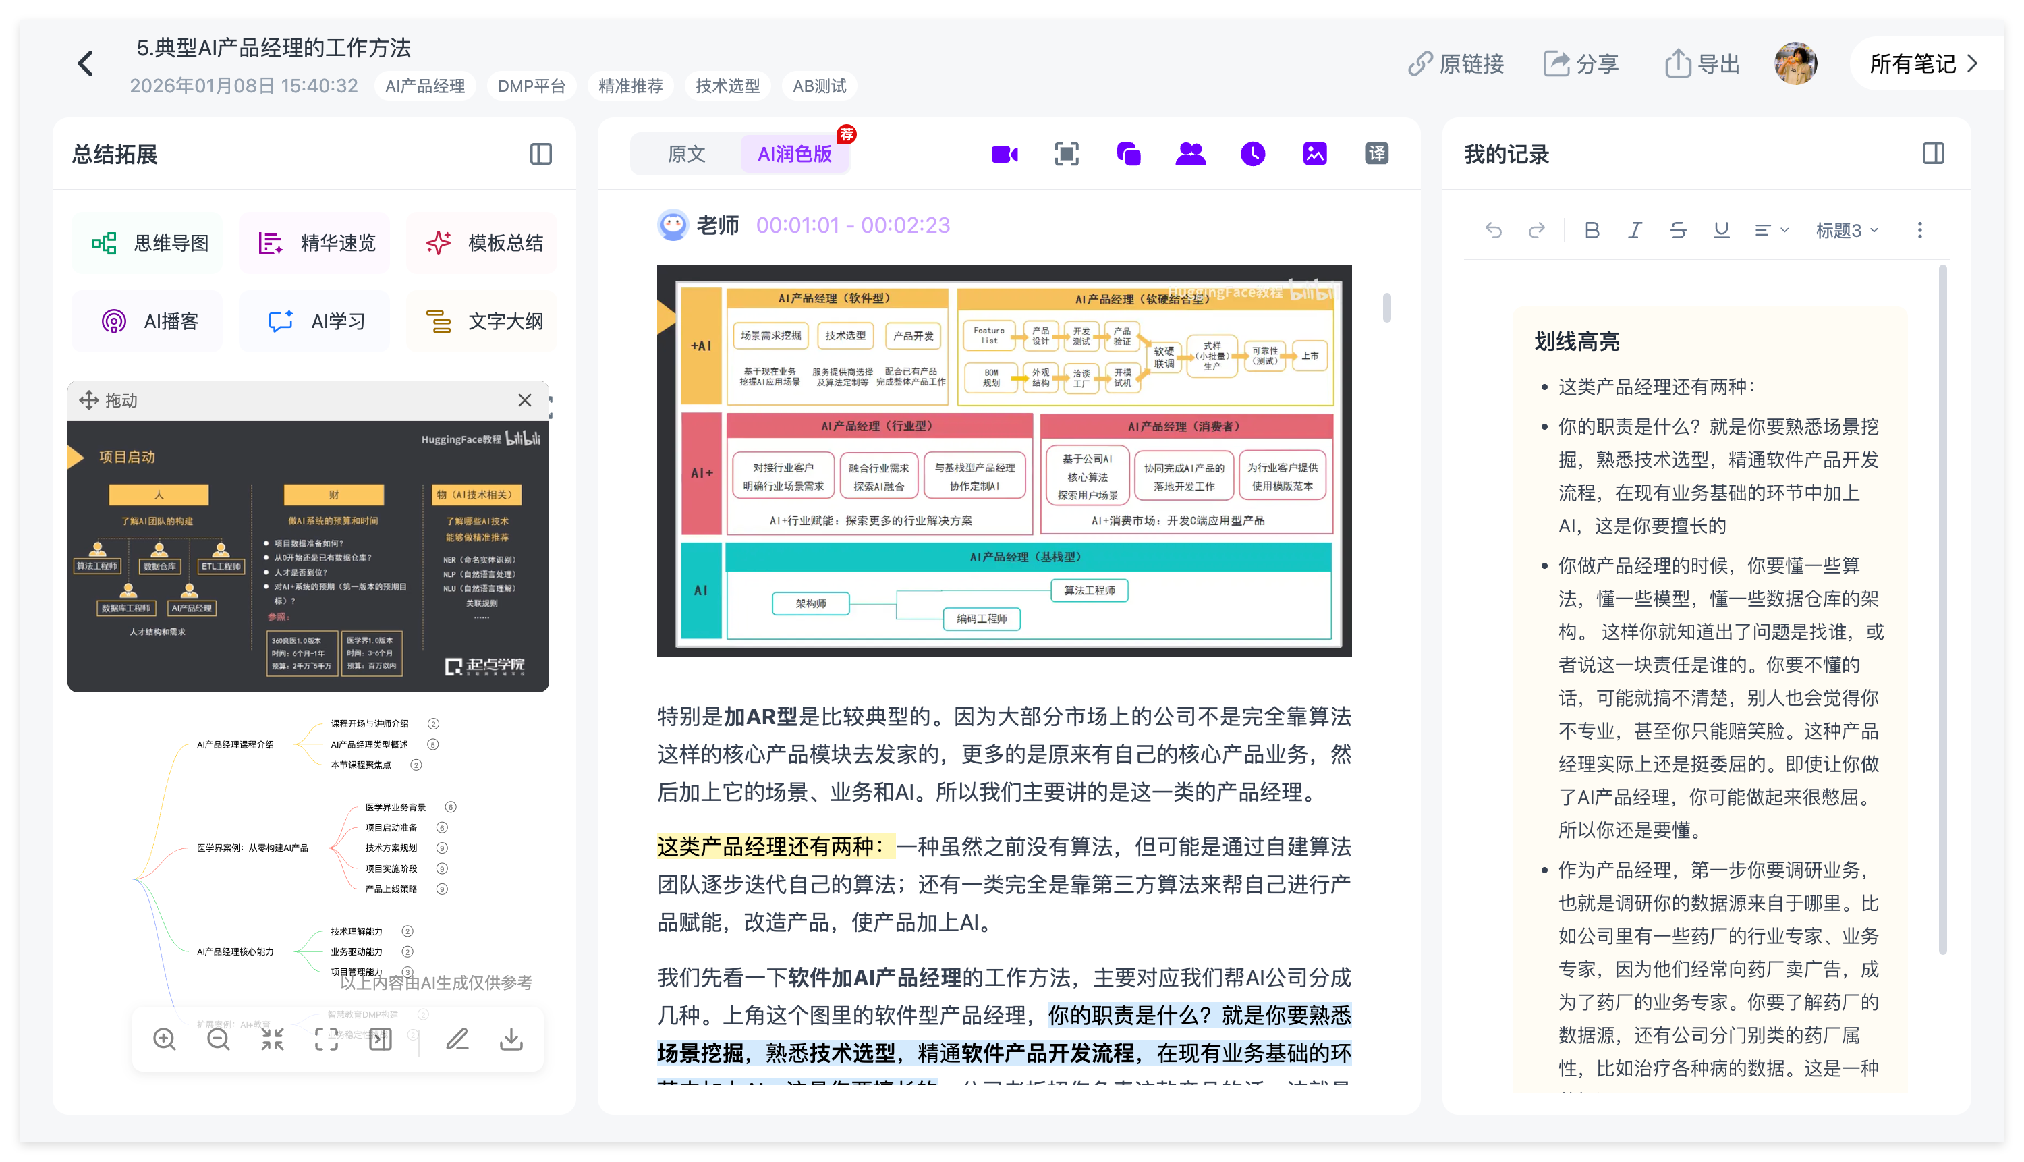
Task: Expand 技术方案规划 node count 9
Action: 442,848
